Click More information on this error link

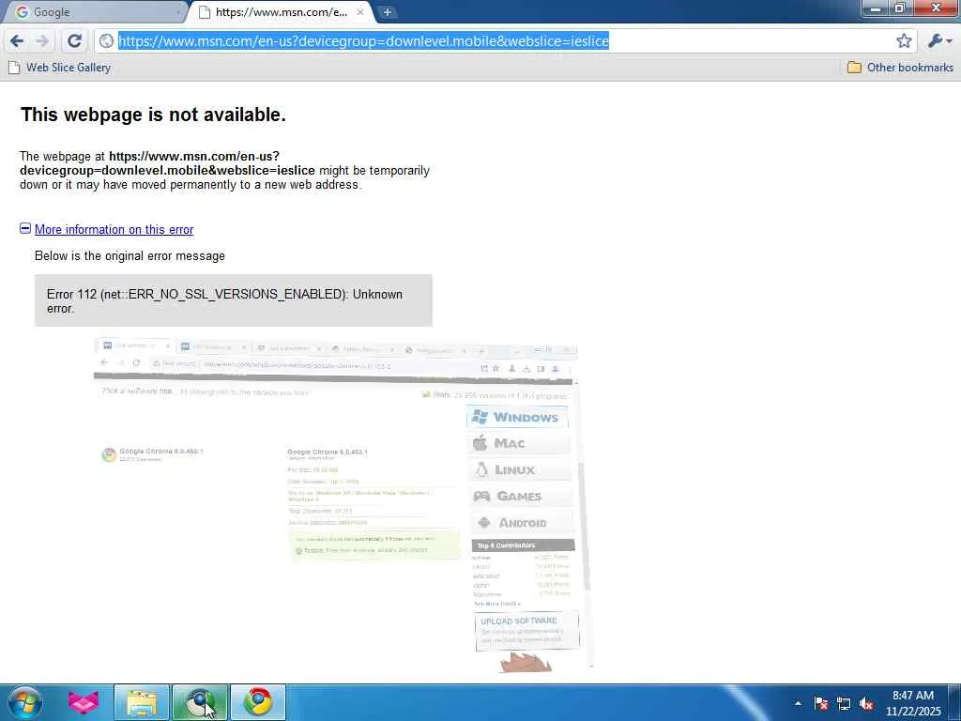[114, 229]
